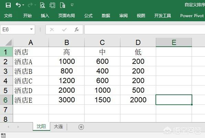Click cell 酒店A
Viewport: 205px width, 138px height.
point(31,61)
